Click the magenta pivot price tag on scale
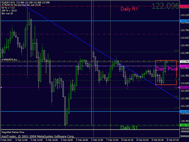Image resolution: width=189 pixels, height=142 pixels. click(184, 66)
